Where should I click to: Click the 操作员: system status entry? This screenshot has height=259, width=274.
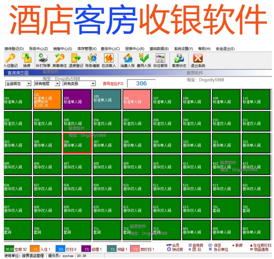tap(61, 256)
